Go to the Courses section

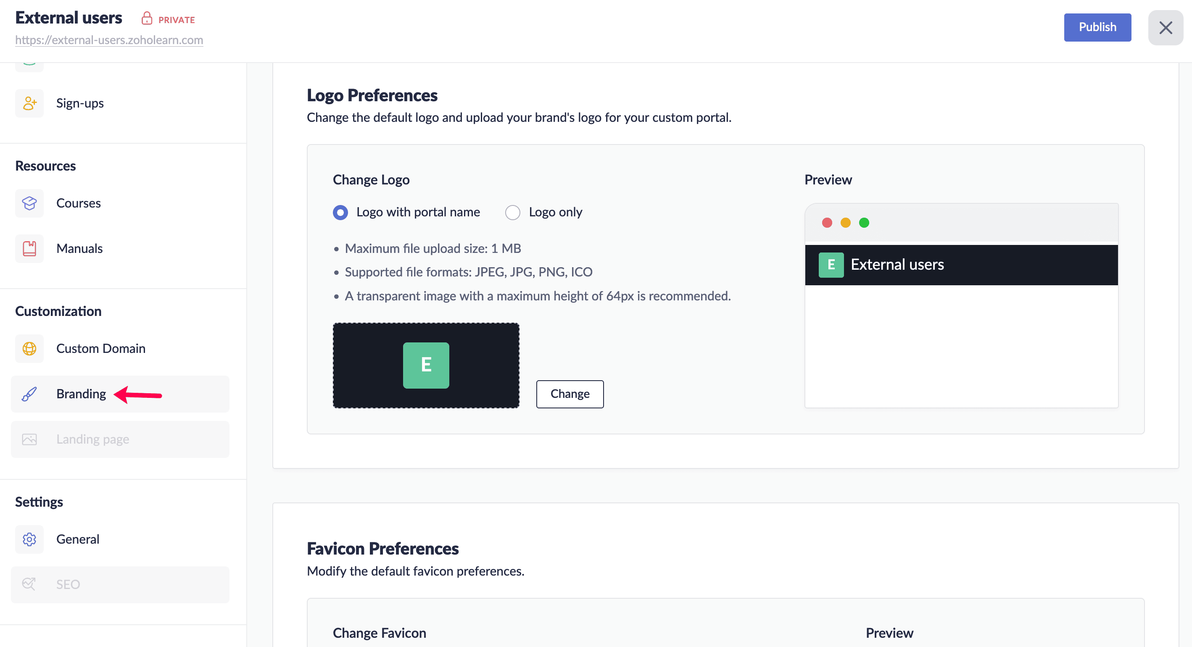(x=79, y=203)
